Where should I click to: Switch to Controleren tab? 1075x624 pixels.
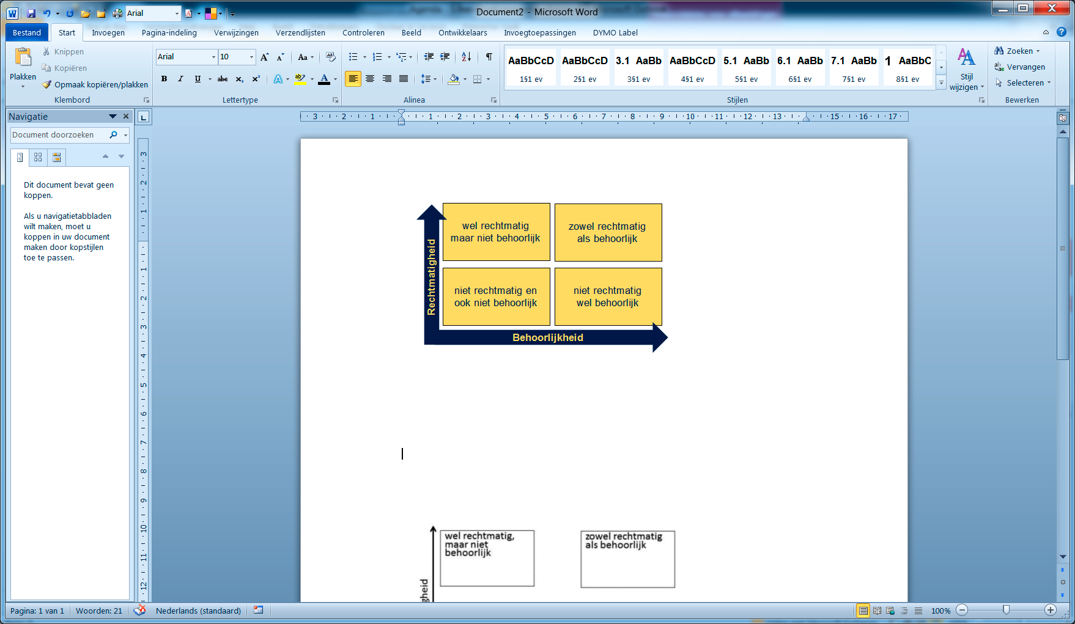tap(363, 32)
